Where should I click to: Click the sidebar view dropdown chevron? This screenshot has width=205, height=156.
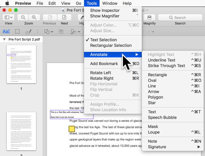(11, 17)
